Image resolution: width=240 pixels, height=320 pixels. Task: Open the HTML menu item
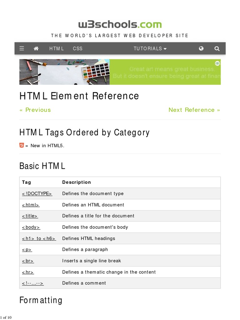point(57,48)
